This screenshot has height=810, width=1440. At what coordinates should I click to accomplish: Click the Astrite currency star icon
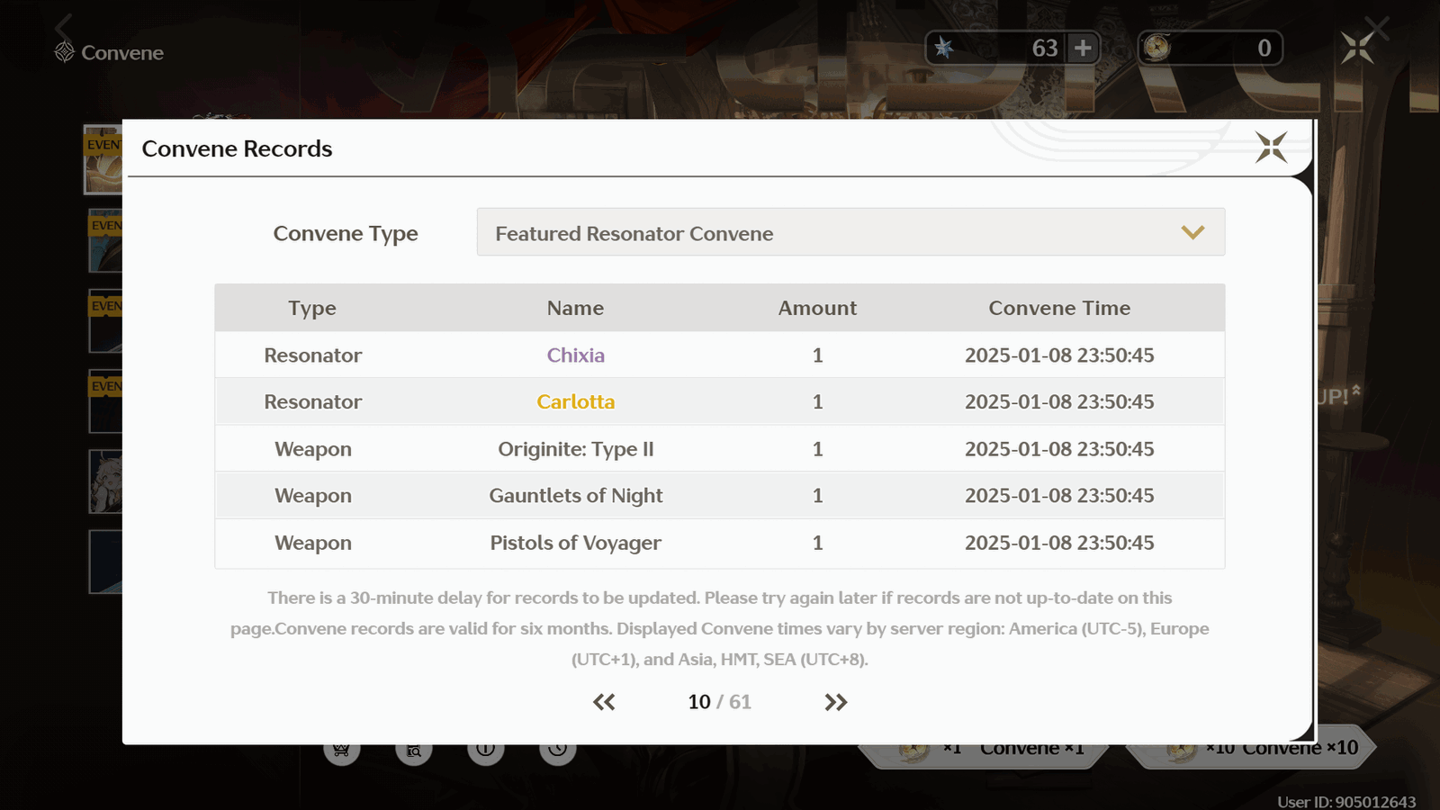point(944,47)
